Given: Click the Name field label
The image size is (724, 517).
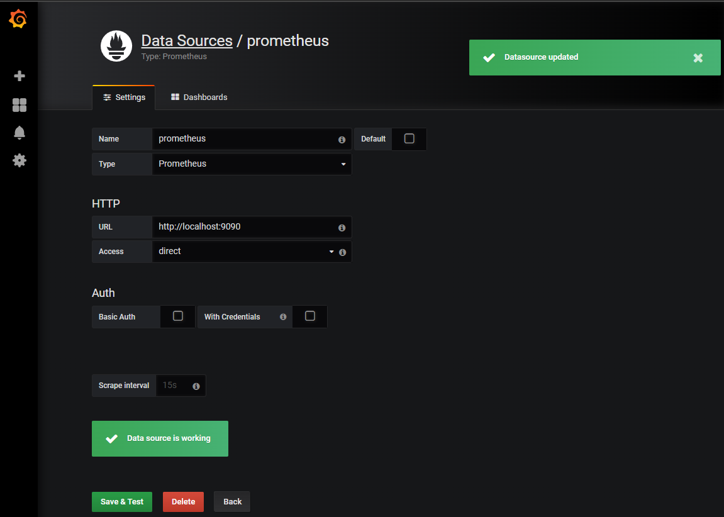Looking at the screenshot, I should point(122,139).
